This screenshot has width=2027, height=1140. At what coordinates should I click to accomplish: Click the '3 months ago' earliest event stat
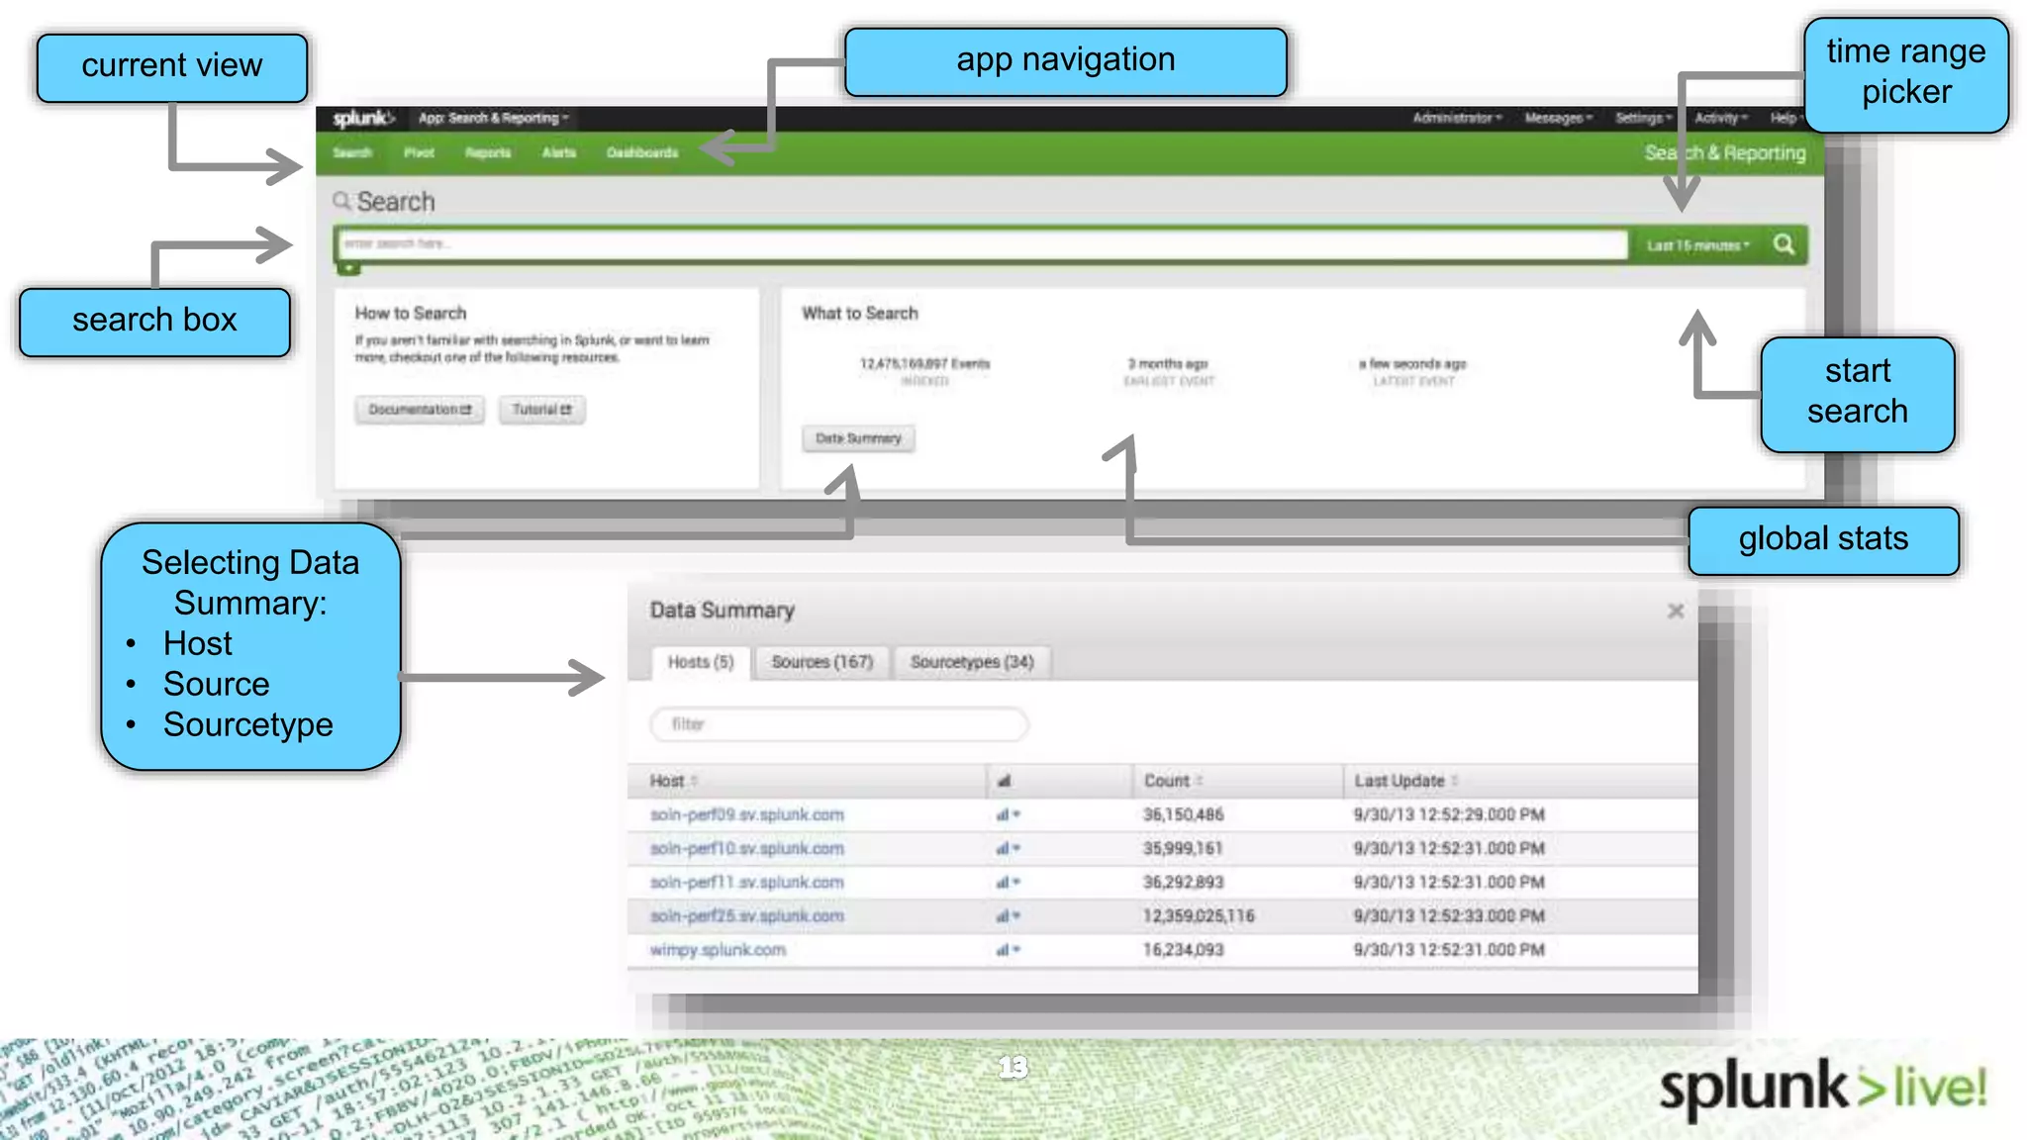click(x=1168, y=371)
